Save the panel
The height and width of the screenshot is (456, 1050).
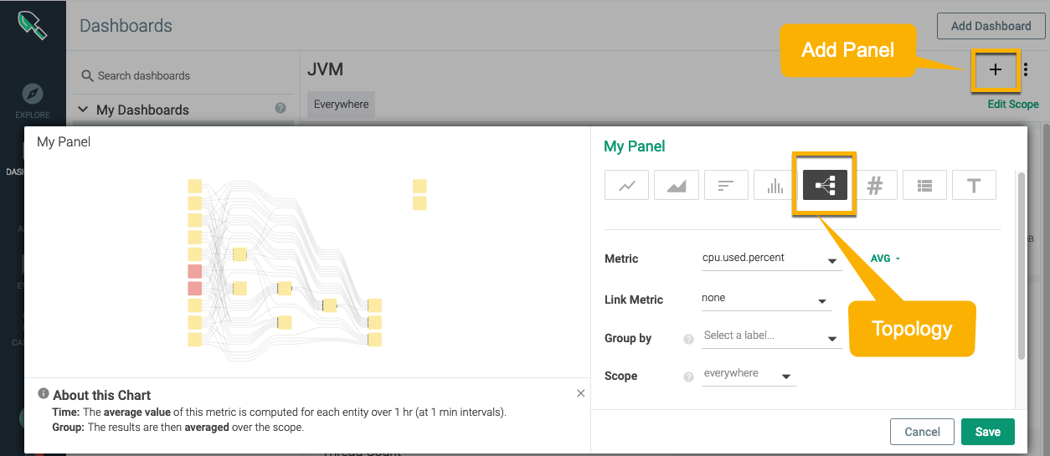(x=987, y=432)
